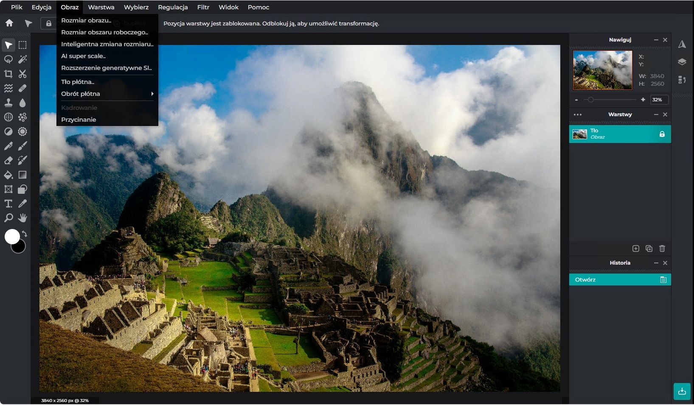The image size is (694, 405).
Task: Click the Home icon
Action: point(9,23)
